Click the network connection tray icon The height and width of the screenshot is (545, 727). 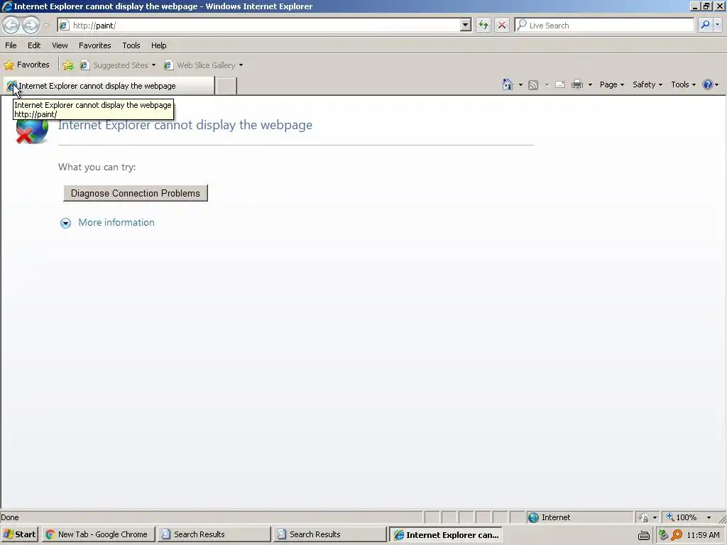point(664,535)
